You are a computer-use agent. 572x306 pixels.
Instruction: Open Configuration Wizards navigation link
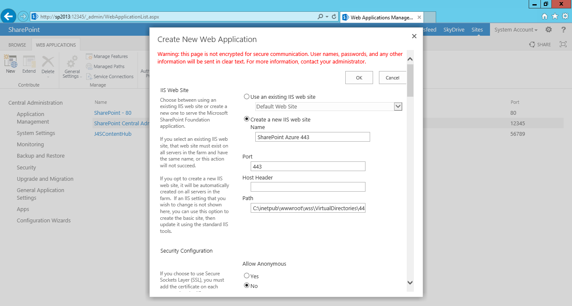click(44, 221)
